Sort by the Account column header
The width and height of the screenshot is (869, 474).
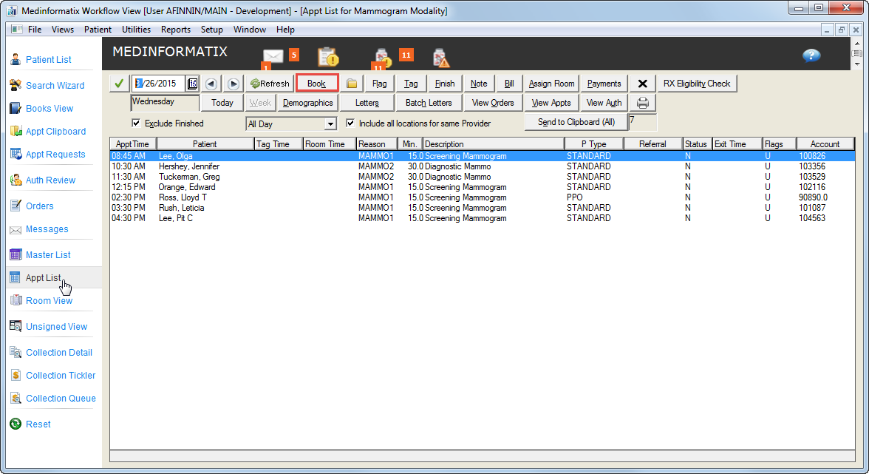(x=825, y=144)
